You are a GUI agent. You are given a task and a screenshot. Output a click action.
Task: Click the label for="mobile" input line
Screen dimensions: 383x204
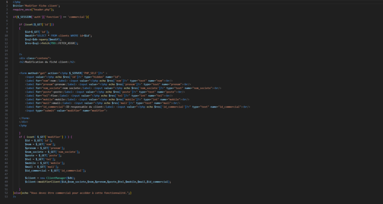tap(107, 100)
